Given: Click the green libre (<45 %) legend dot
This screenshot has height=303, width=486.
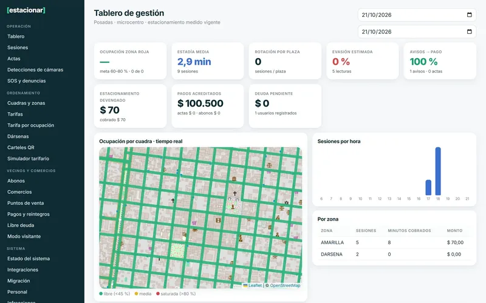Looking at the screenshot, I should point(101,294).
